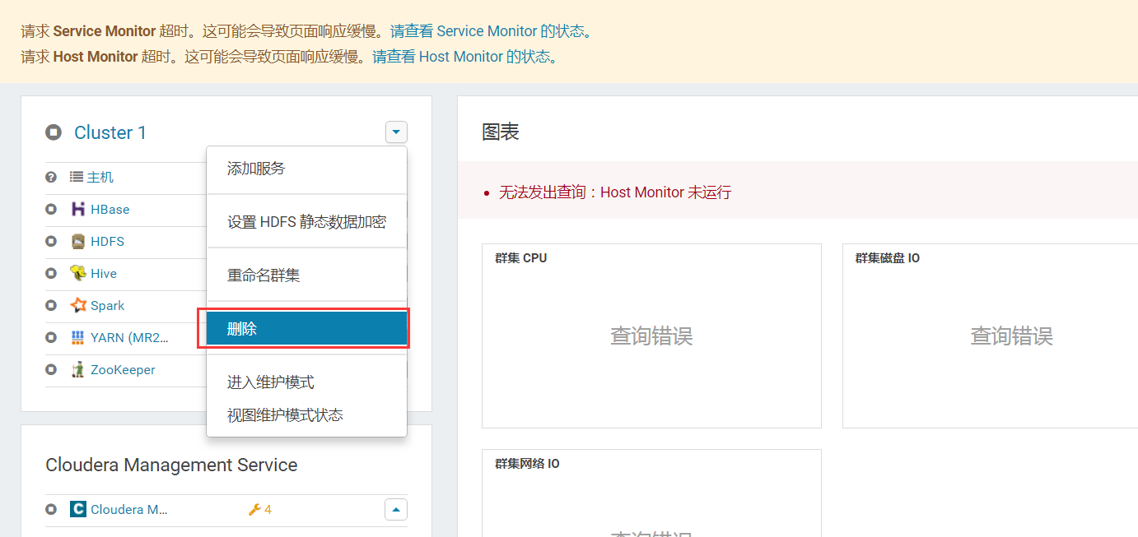Open 请查看 Host Monitor 的状态 link
The image size is (1138, 537).
click(x=465, y=57)
